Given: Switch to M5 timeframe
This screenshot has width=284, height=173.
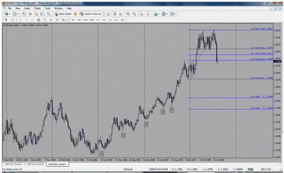Looking at the screenshot, I should [x=79, y=20].
